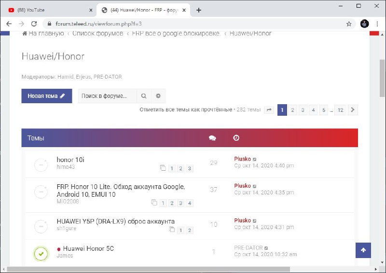This screenshot has width=386, height=273.
Task: Open Список форумов breadcrumb
Action: click(98, 33)
